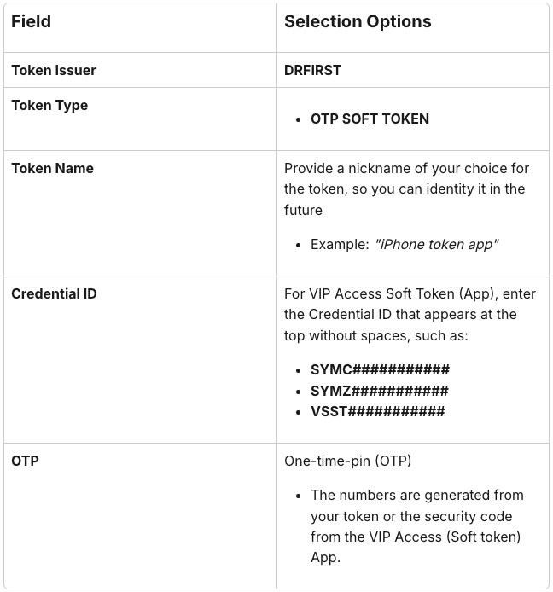This screenshot has height=592, width=553.
Task: Click the OTP SOFT TOKEN option
Action: click(370, 119)
